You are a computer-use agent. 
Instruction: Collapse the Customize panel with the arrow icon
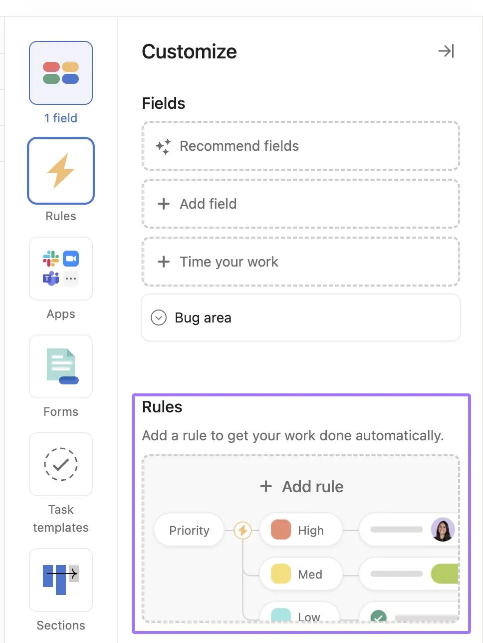coord(447,51)
